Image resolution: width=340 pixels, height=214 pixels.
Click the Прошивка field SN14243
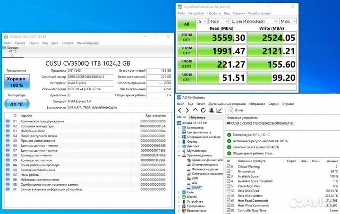[x=90, y=71]
